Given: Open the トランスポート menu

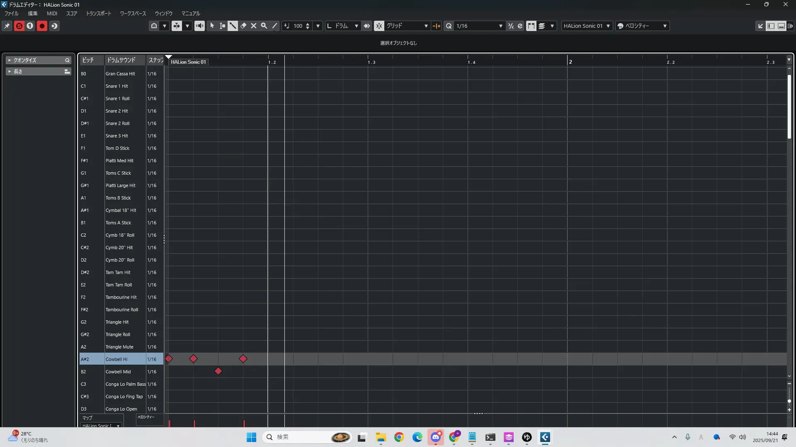Looking at the screenshot, I should (98, 13).
